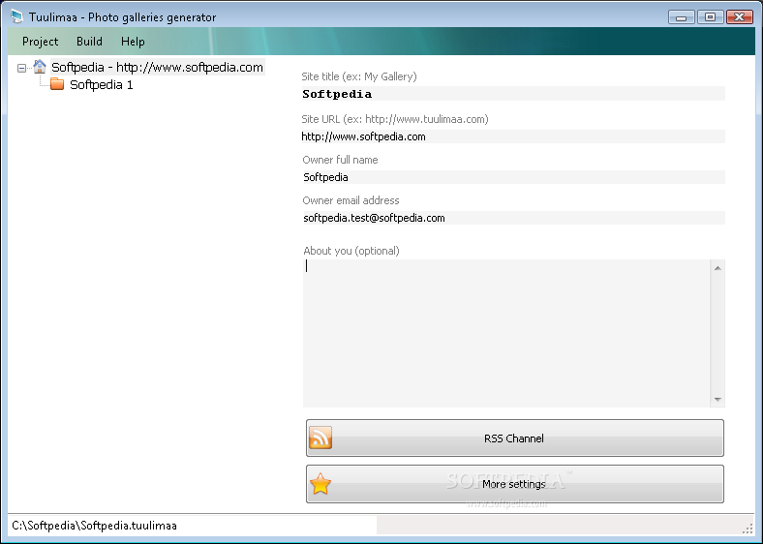Click the 'Owner email address' label
This screenshot has width=763, height=544.
point(351,200)
